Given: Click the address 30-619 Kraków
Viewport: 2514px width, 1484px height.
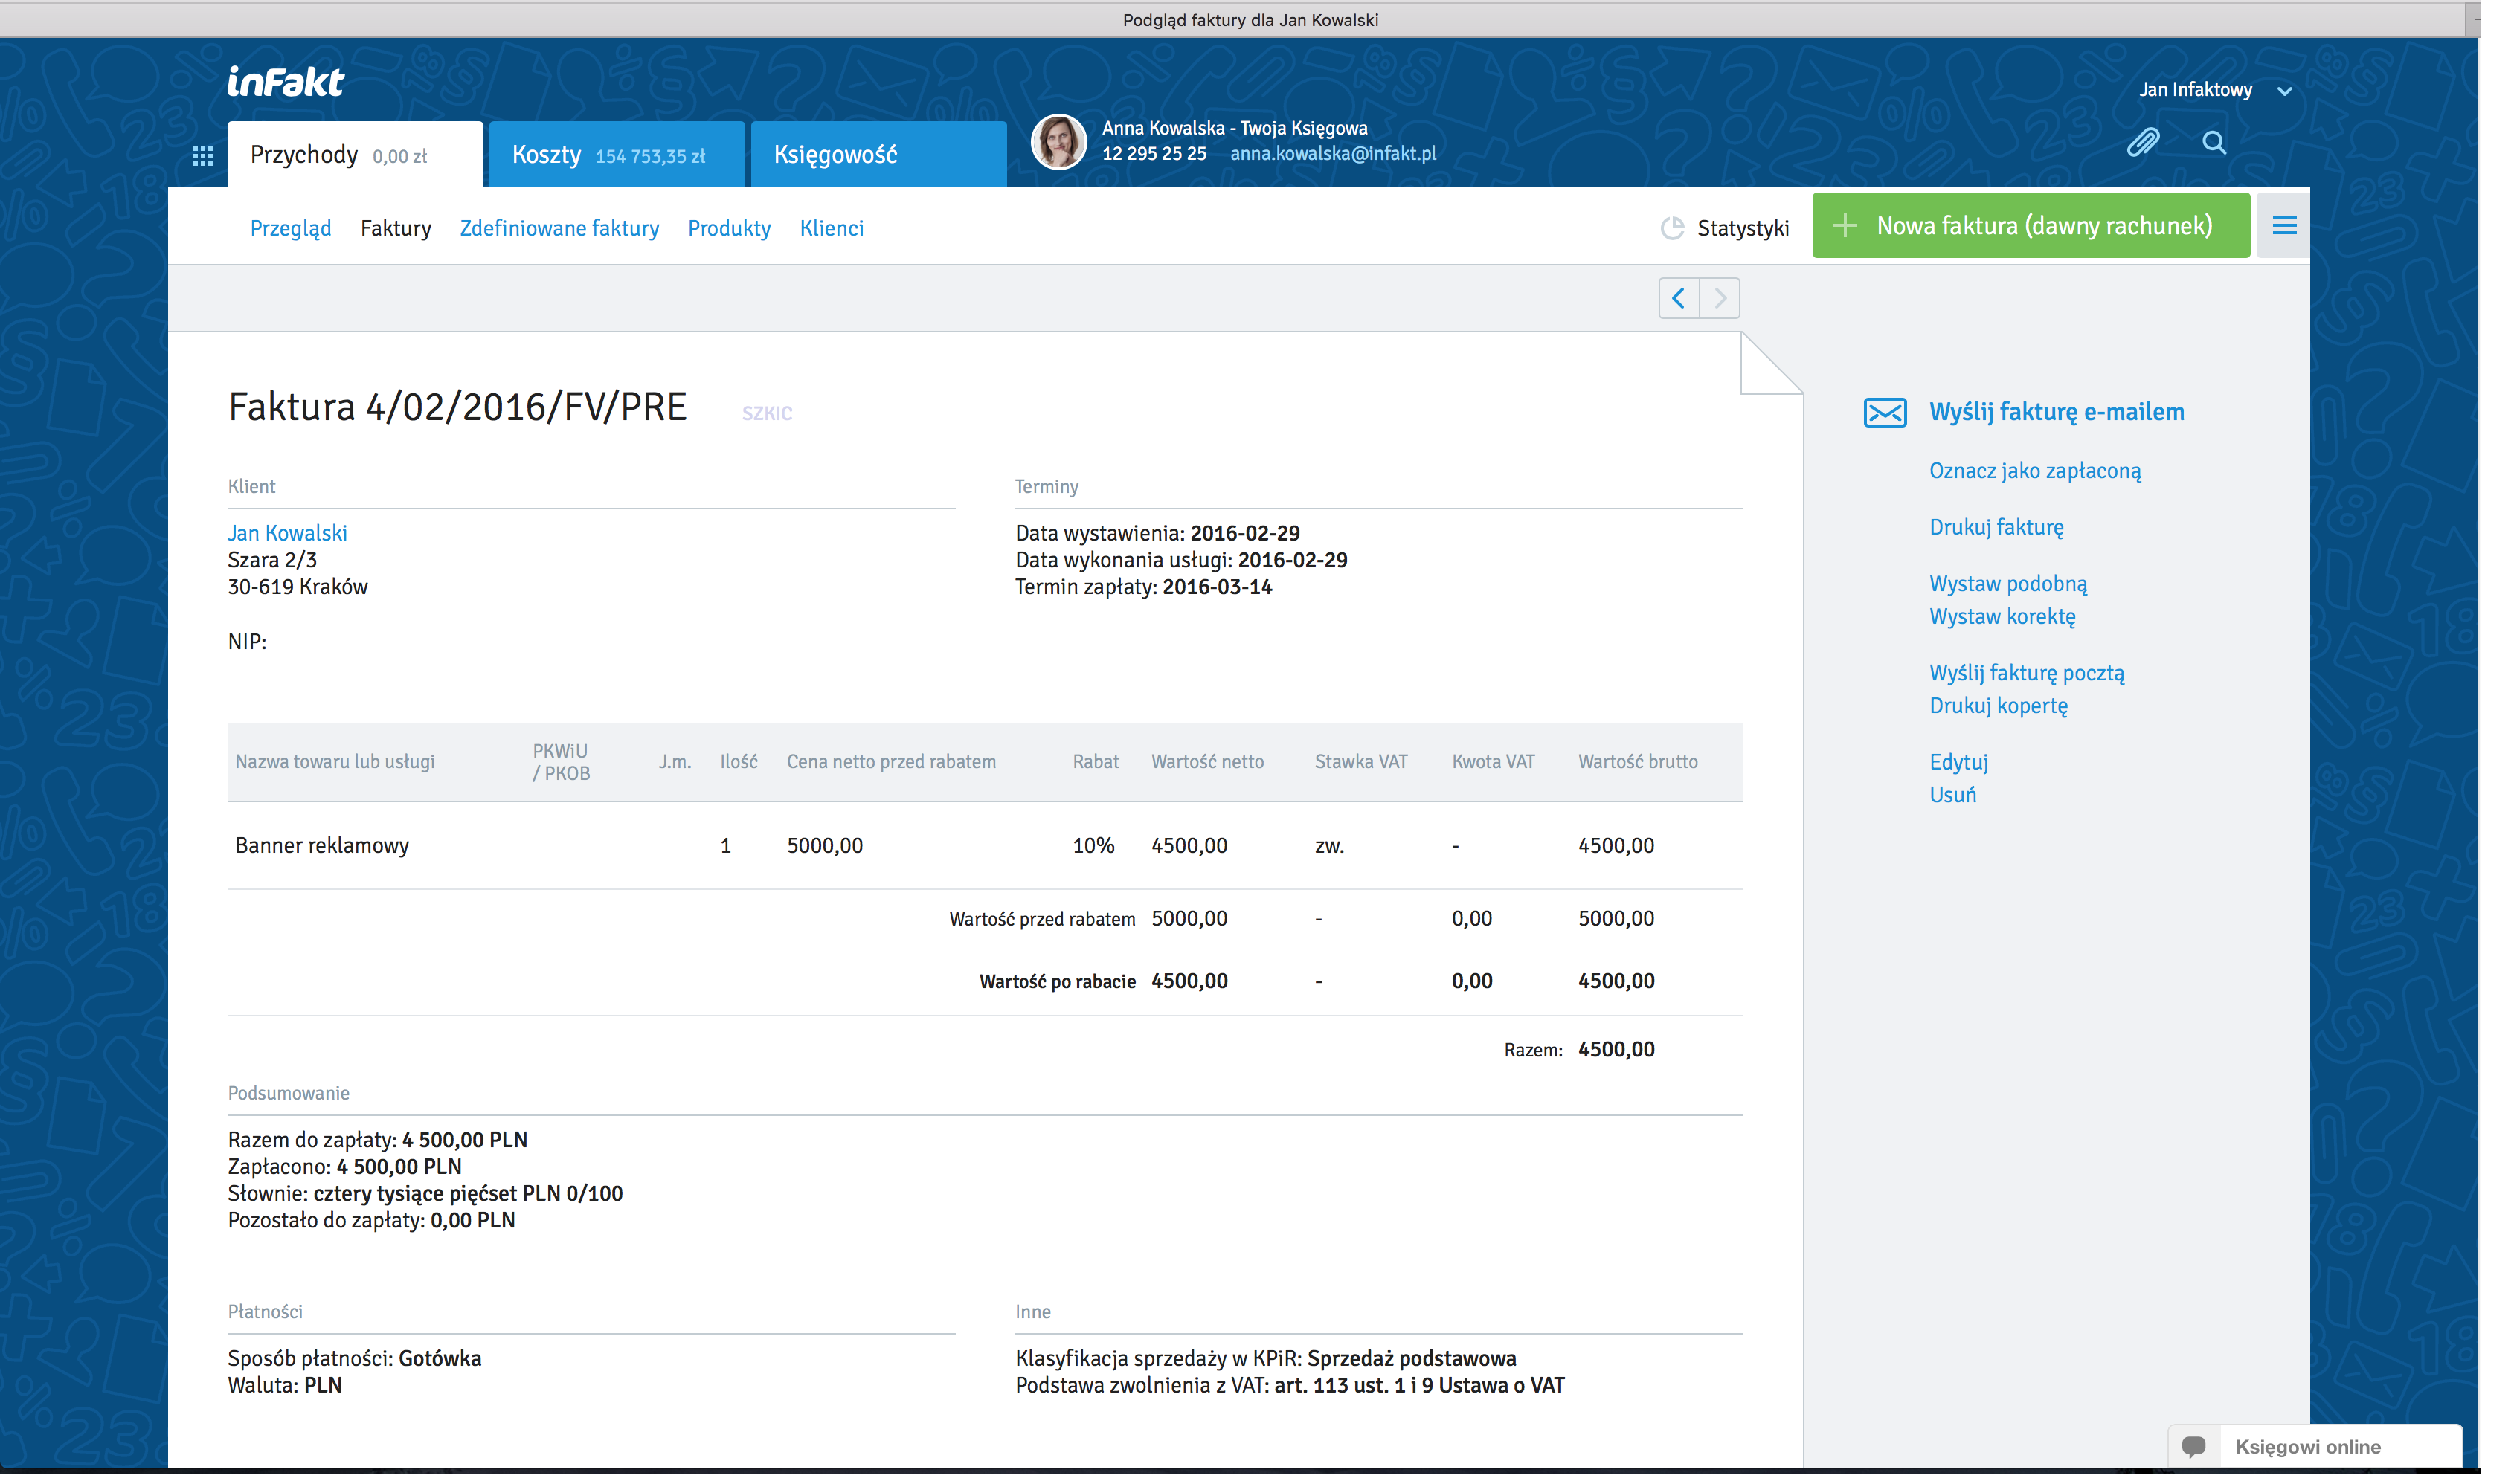Looking at the screenshot, I should tap(297, 588).
